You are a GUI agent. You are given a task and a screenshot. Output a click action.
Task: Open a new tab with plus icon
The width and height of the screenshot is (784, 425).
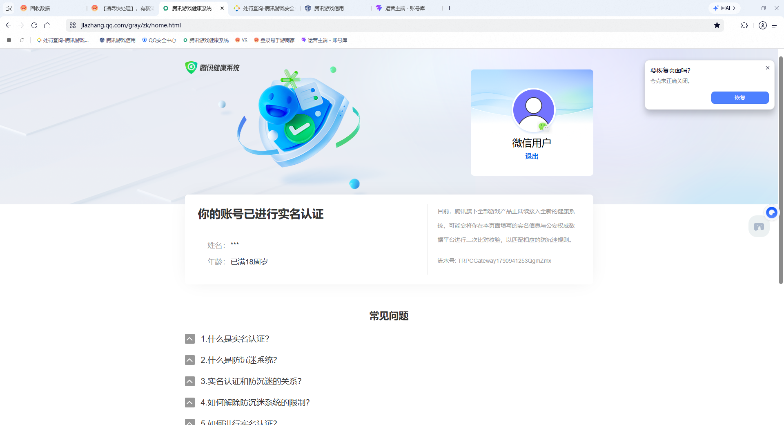[449, 8]
